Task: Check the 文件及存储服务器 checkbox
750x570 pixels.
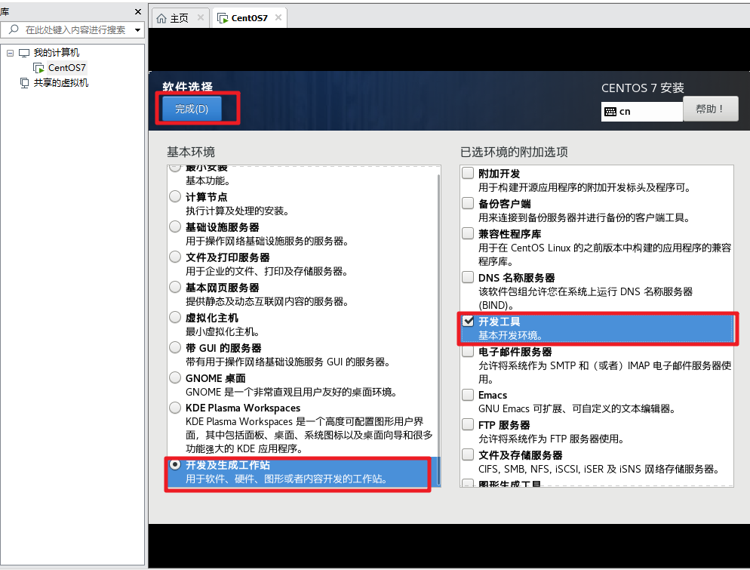Action: (x=468, y=454)
